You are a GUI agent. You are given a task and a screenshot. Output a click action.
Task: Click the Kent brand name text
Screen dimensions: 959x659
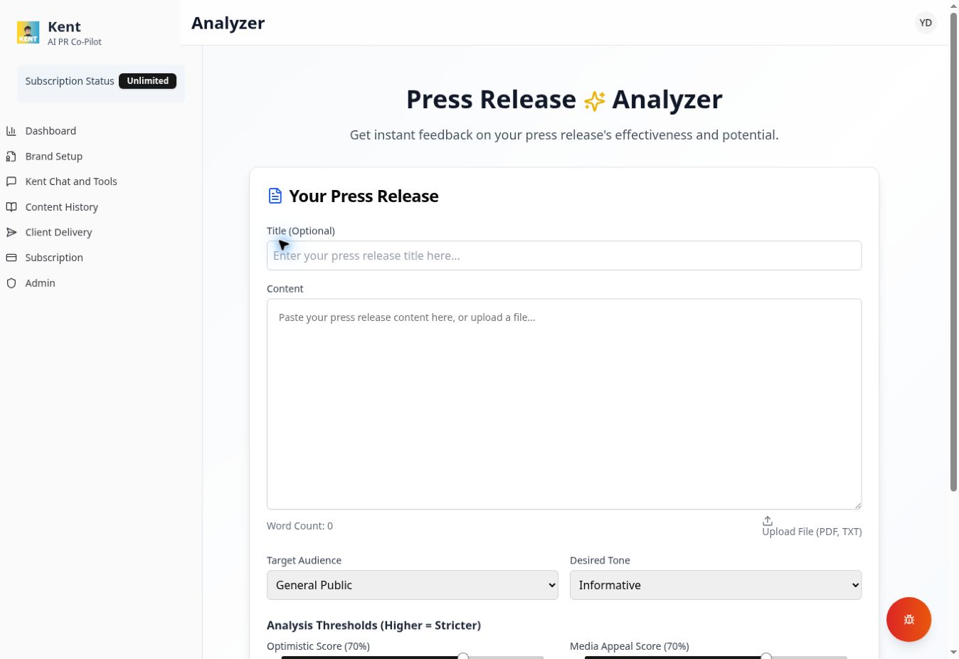click(64, 27)
